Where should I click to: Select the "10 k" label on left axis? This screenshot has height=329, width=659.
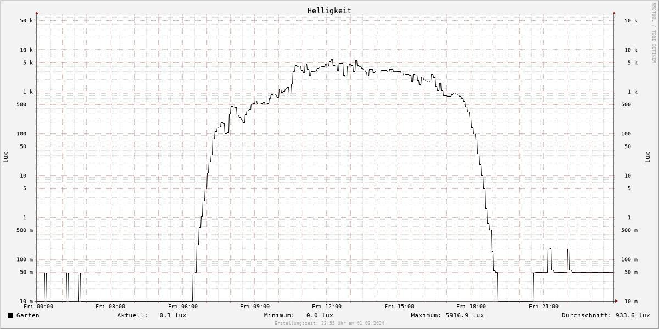point(26,50)
